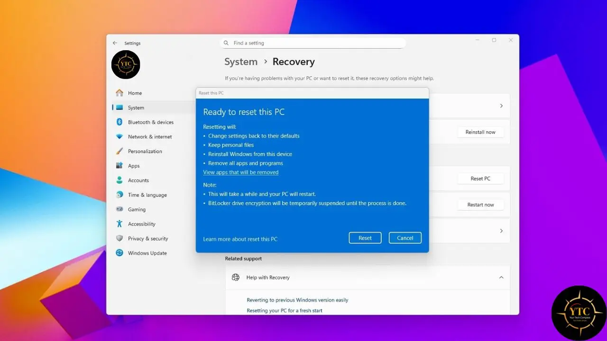The width and height of the screenshot is (607, 341).
Task: Click the Find a setting search box
Action: point(313,43)
